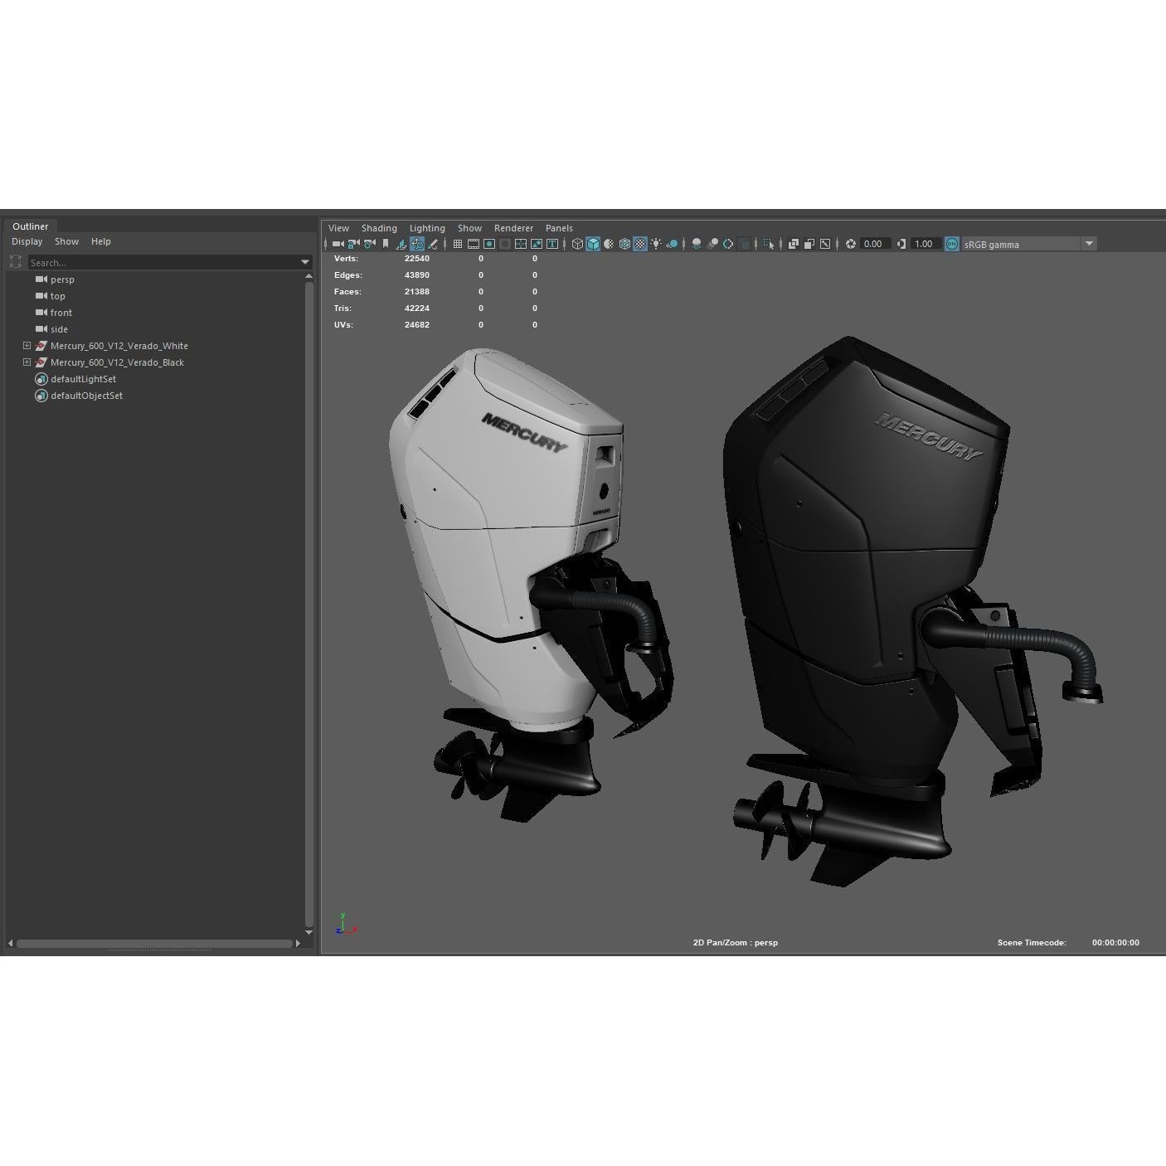Image resolution: width=1166 pixels, height=1166 pixels.
Task: Click Help in the Outliner panel
Action: [x=100, y=241]
